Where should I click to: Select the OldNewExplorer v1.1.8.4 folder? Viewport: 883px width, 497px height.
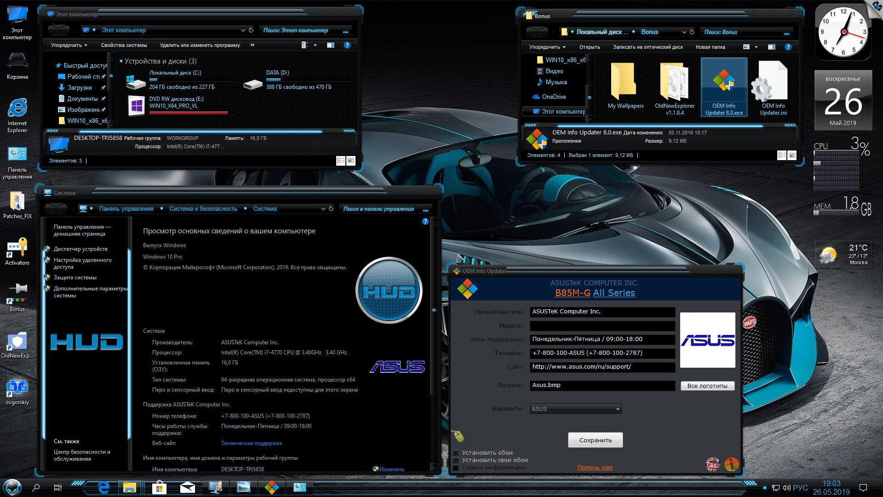tap(674, 88)
